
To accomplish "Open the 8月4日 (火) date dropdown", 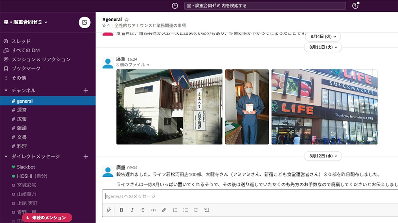I will click(323, 37).
